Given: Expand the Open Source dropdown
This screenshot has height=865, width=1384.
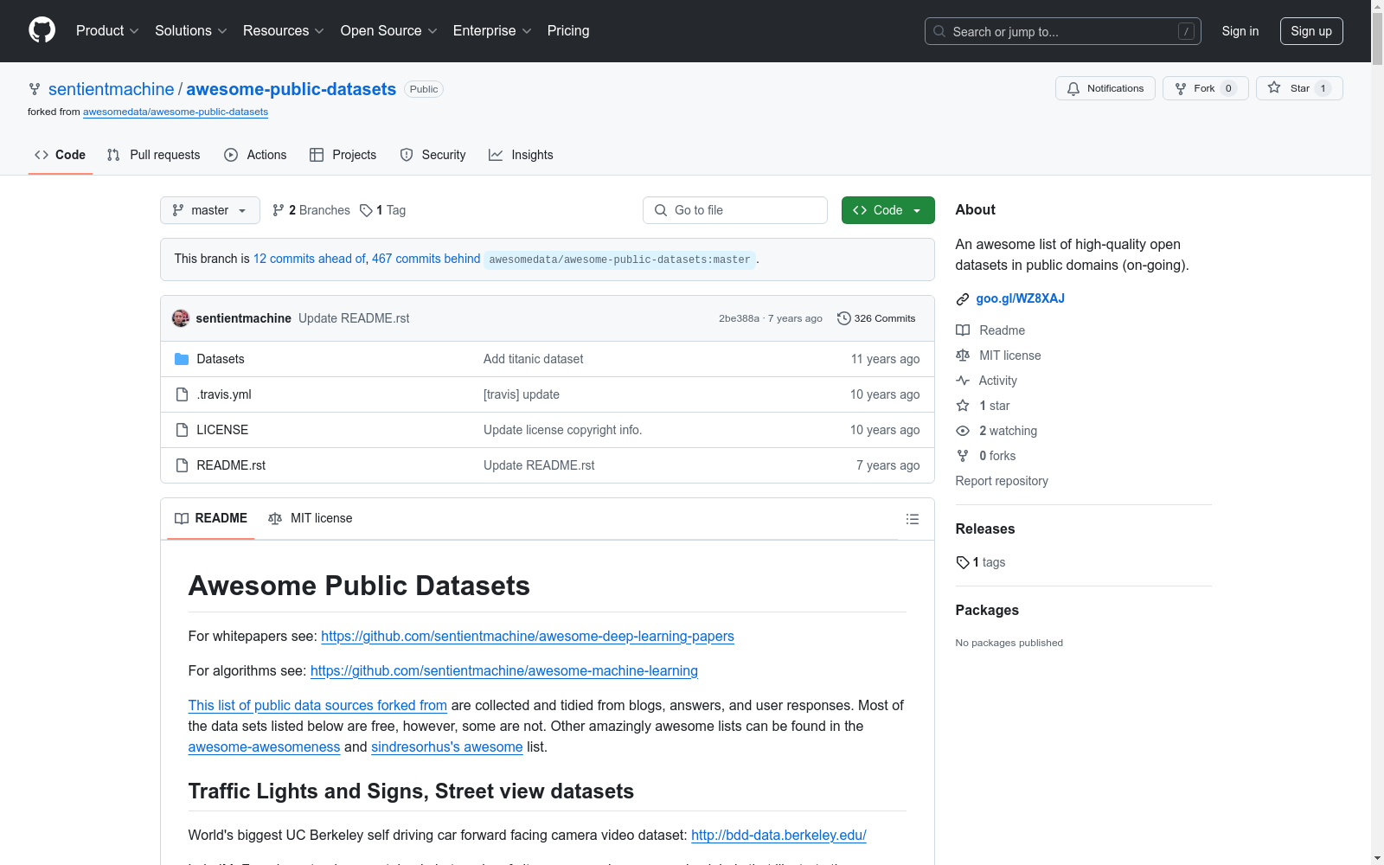Looking at the screenshot, I should pyautogui.click(x=389, y=31).
